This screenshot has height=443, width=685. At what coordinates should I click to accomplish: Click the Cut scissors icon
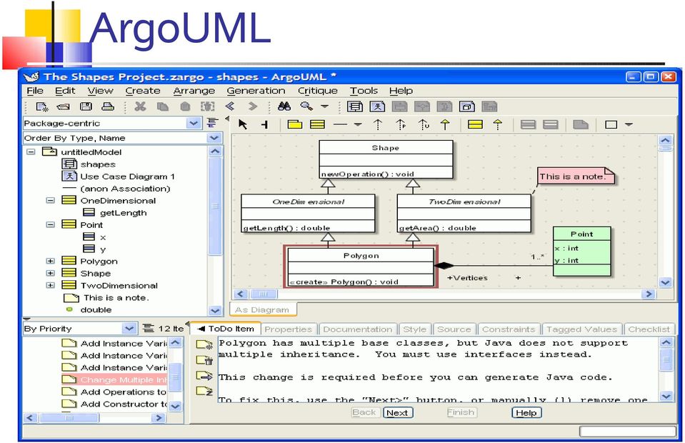tap(140, 106)
